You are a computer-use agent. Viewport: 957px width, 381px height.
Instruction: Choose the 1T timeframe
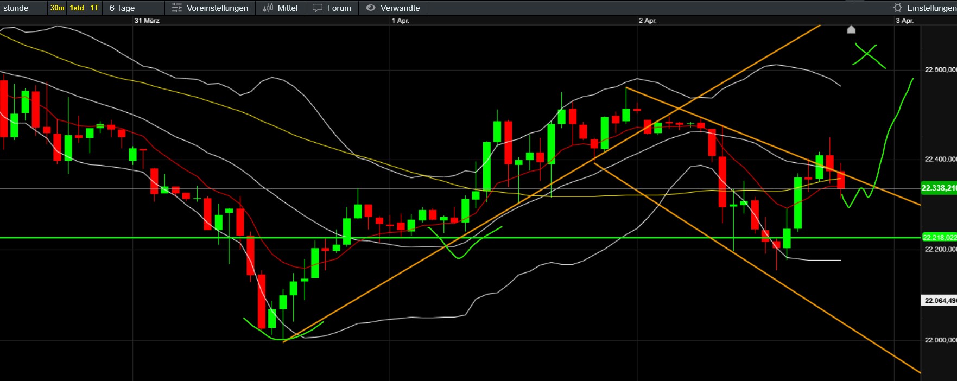pos(94,8)
